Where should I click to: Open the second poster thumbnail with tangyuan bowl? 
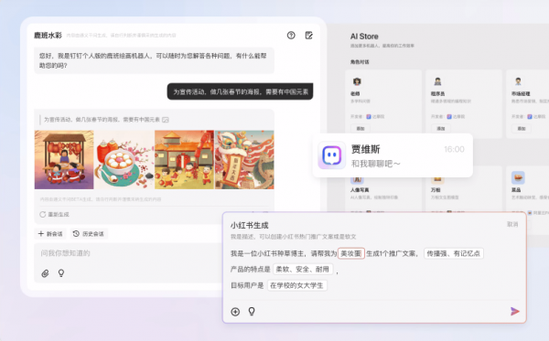click(124, 159)
